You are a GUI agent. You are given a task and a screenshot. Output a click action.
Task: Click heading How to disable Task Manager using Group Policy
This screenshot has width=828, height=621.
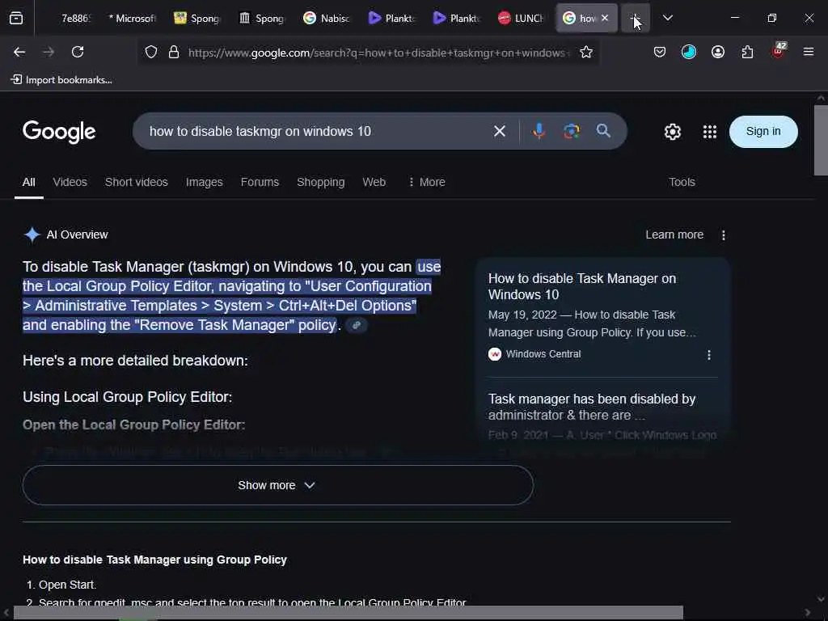[x=154, y=560]
